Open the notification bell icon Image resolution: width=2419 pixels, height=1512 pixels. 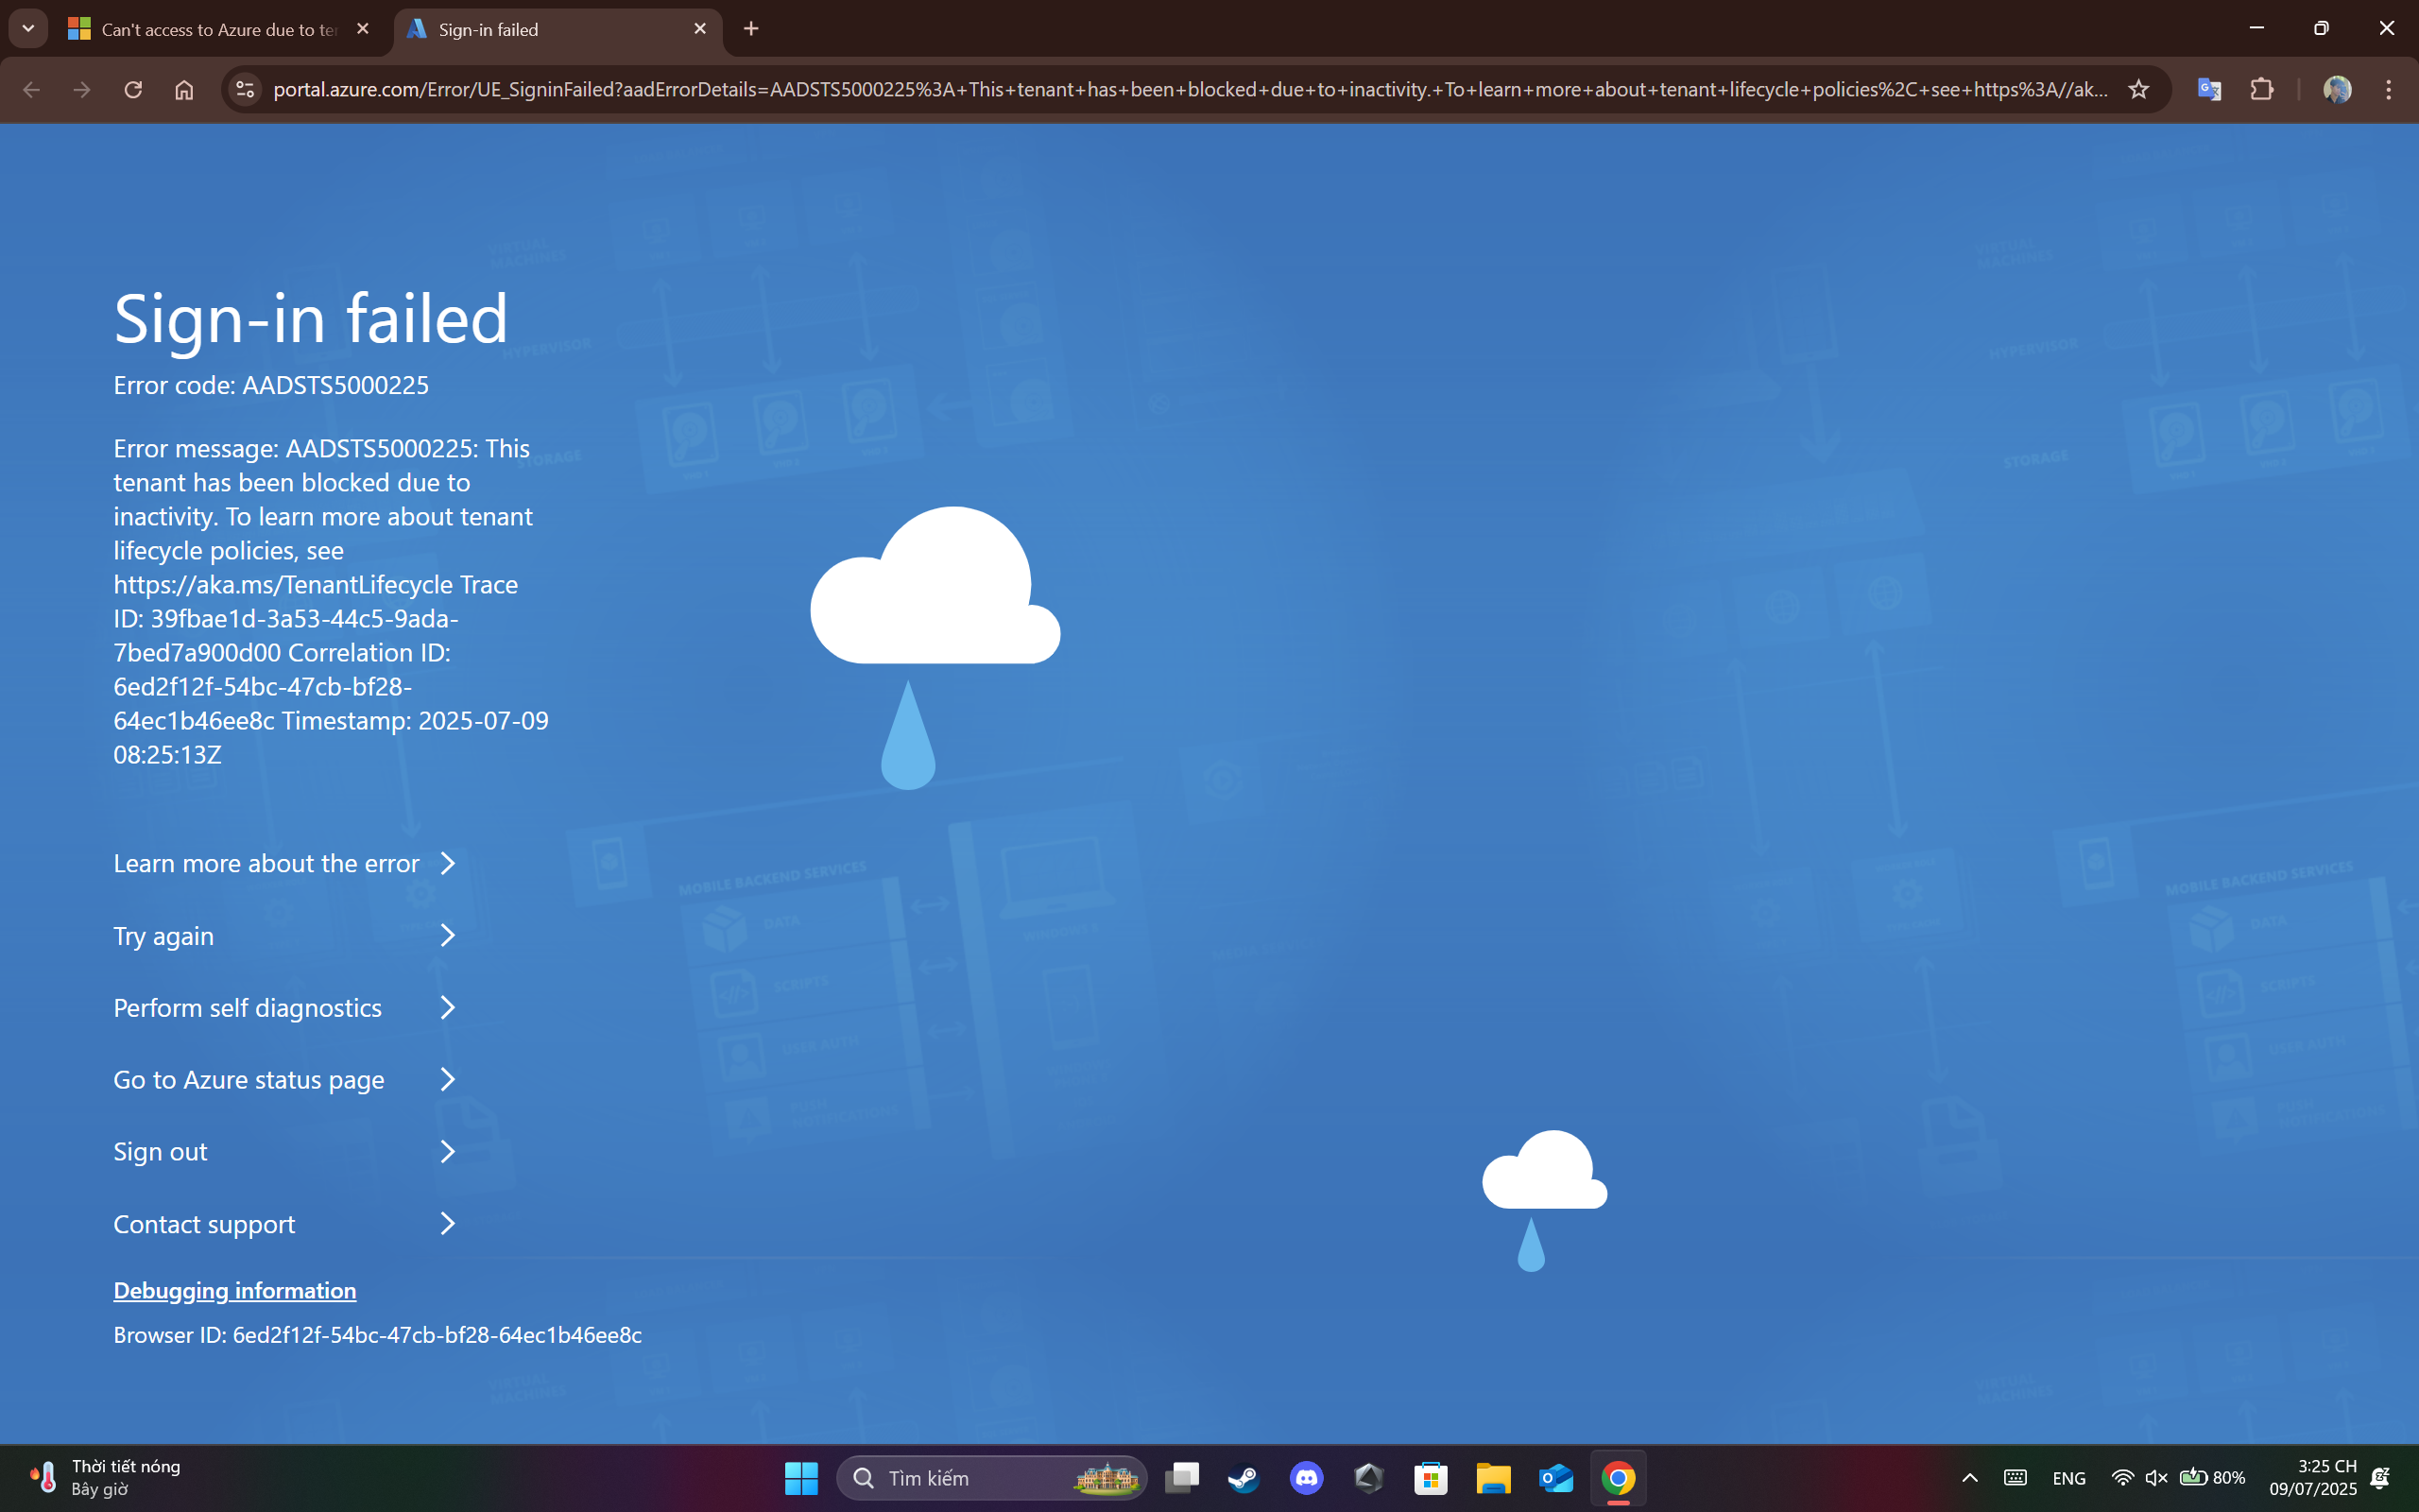2381,1478
